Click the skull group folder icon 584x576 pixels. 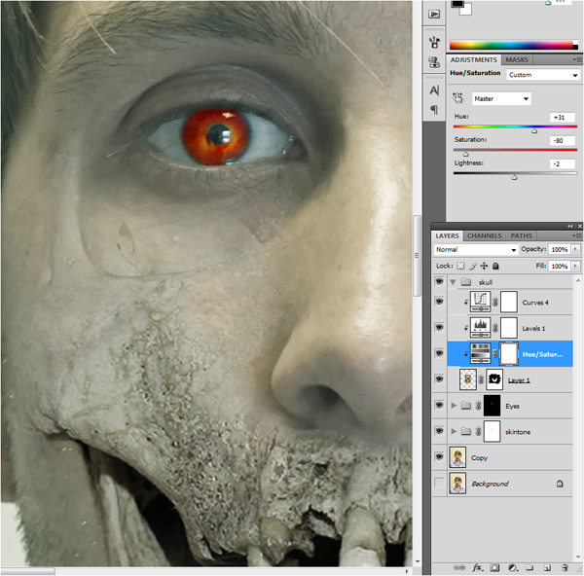[x=466, y=282]
